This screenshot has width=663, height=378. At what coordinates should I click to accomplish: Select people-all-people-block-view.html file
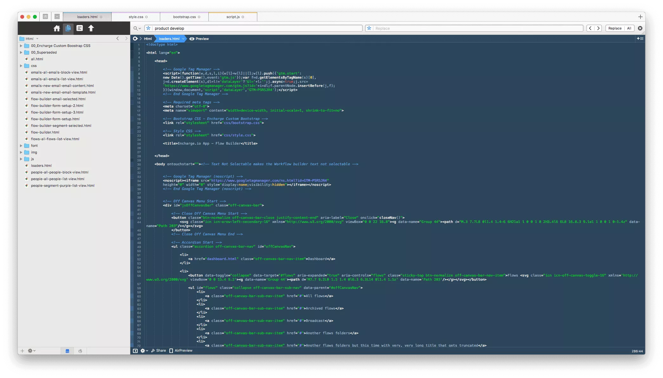(60, 172)
